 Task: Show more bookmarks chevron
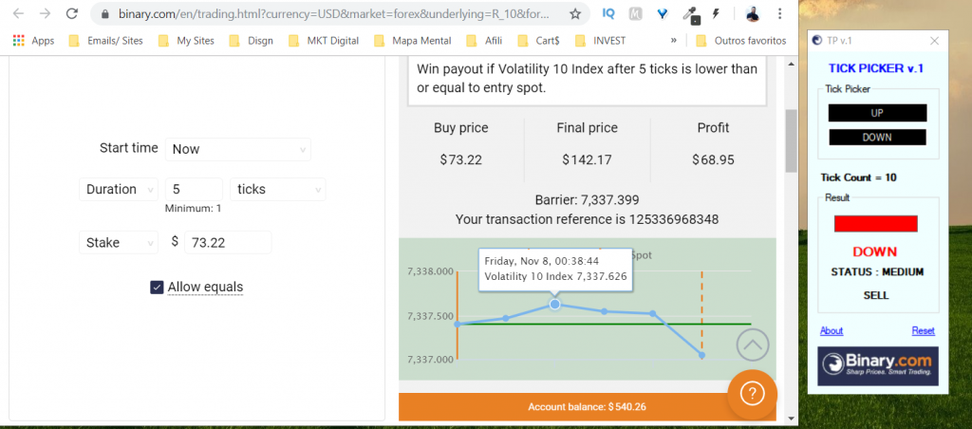[x=673, y=41]
